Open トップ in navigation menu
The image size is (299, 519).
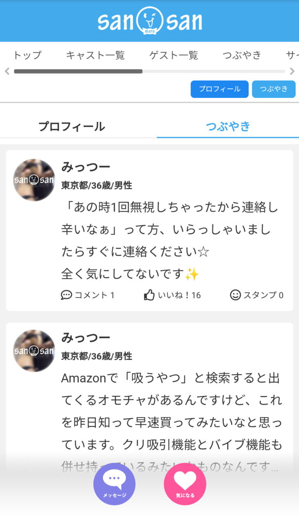point(27,55)
